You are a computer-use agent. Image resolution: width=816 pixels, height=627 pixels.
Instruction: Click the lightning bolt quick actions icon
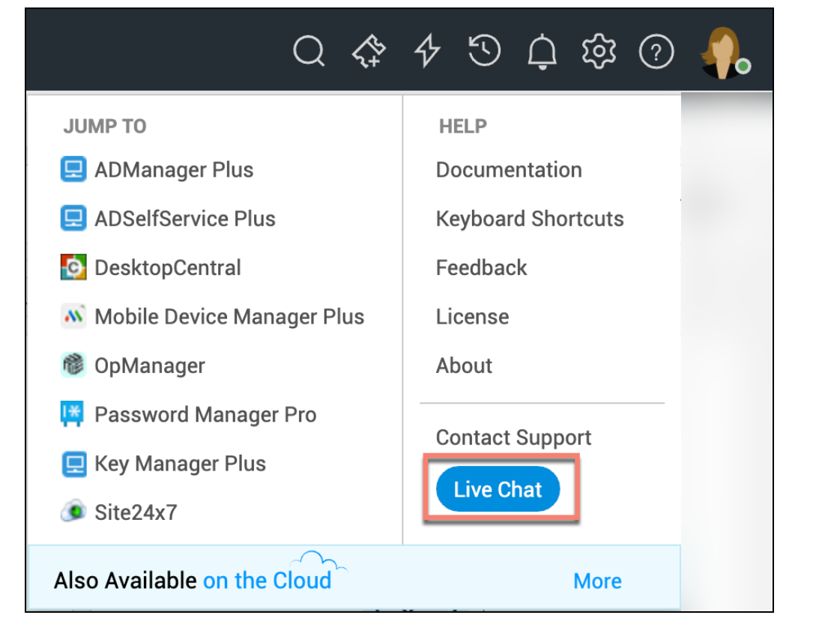[x=427, y=52]
